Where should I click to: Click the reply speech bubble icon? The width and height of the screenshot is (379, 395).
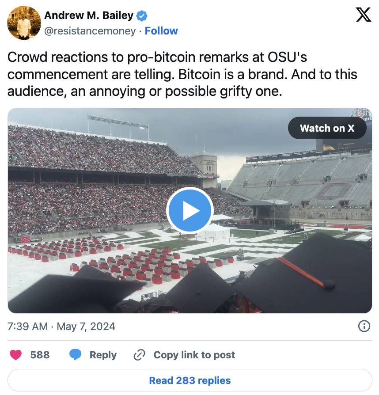pyautogui.click(x=76, y=355)
